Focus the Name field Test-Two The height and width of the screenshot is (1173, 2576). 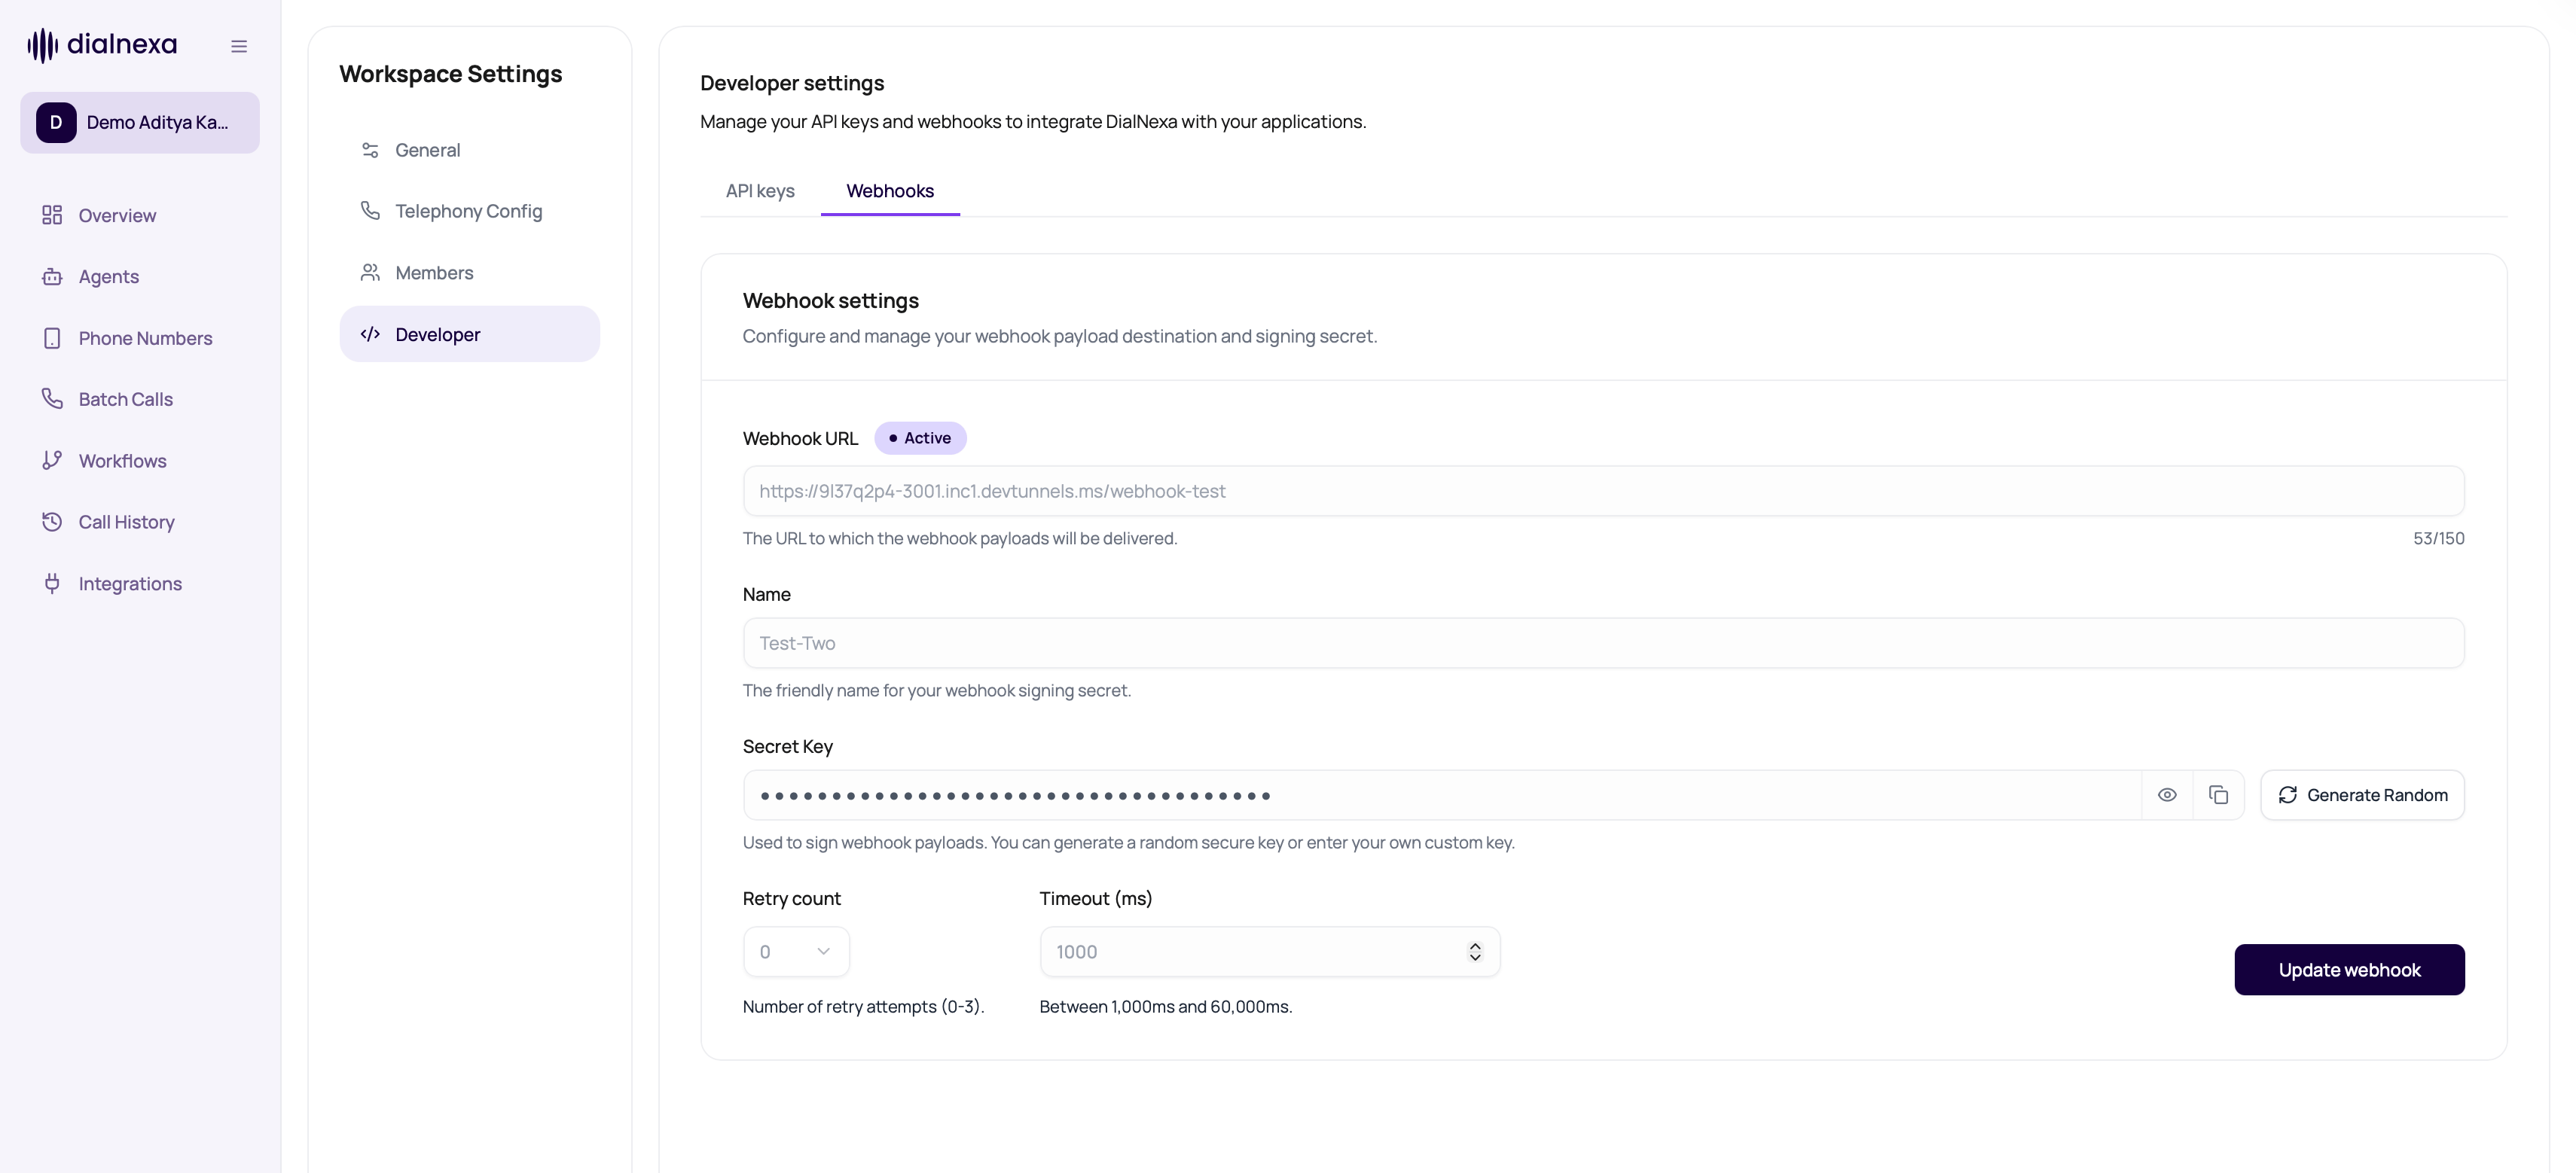[1603, 642]
